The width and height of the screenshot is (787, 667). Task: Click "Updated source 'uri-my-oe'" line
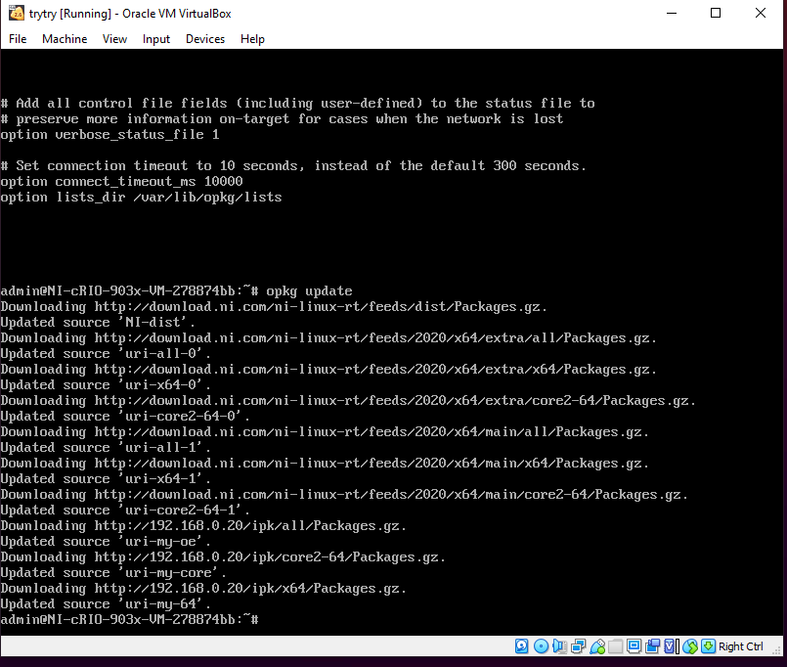point(106,541)
